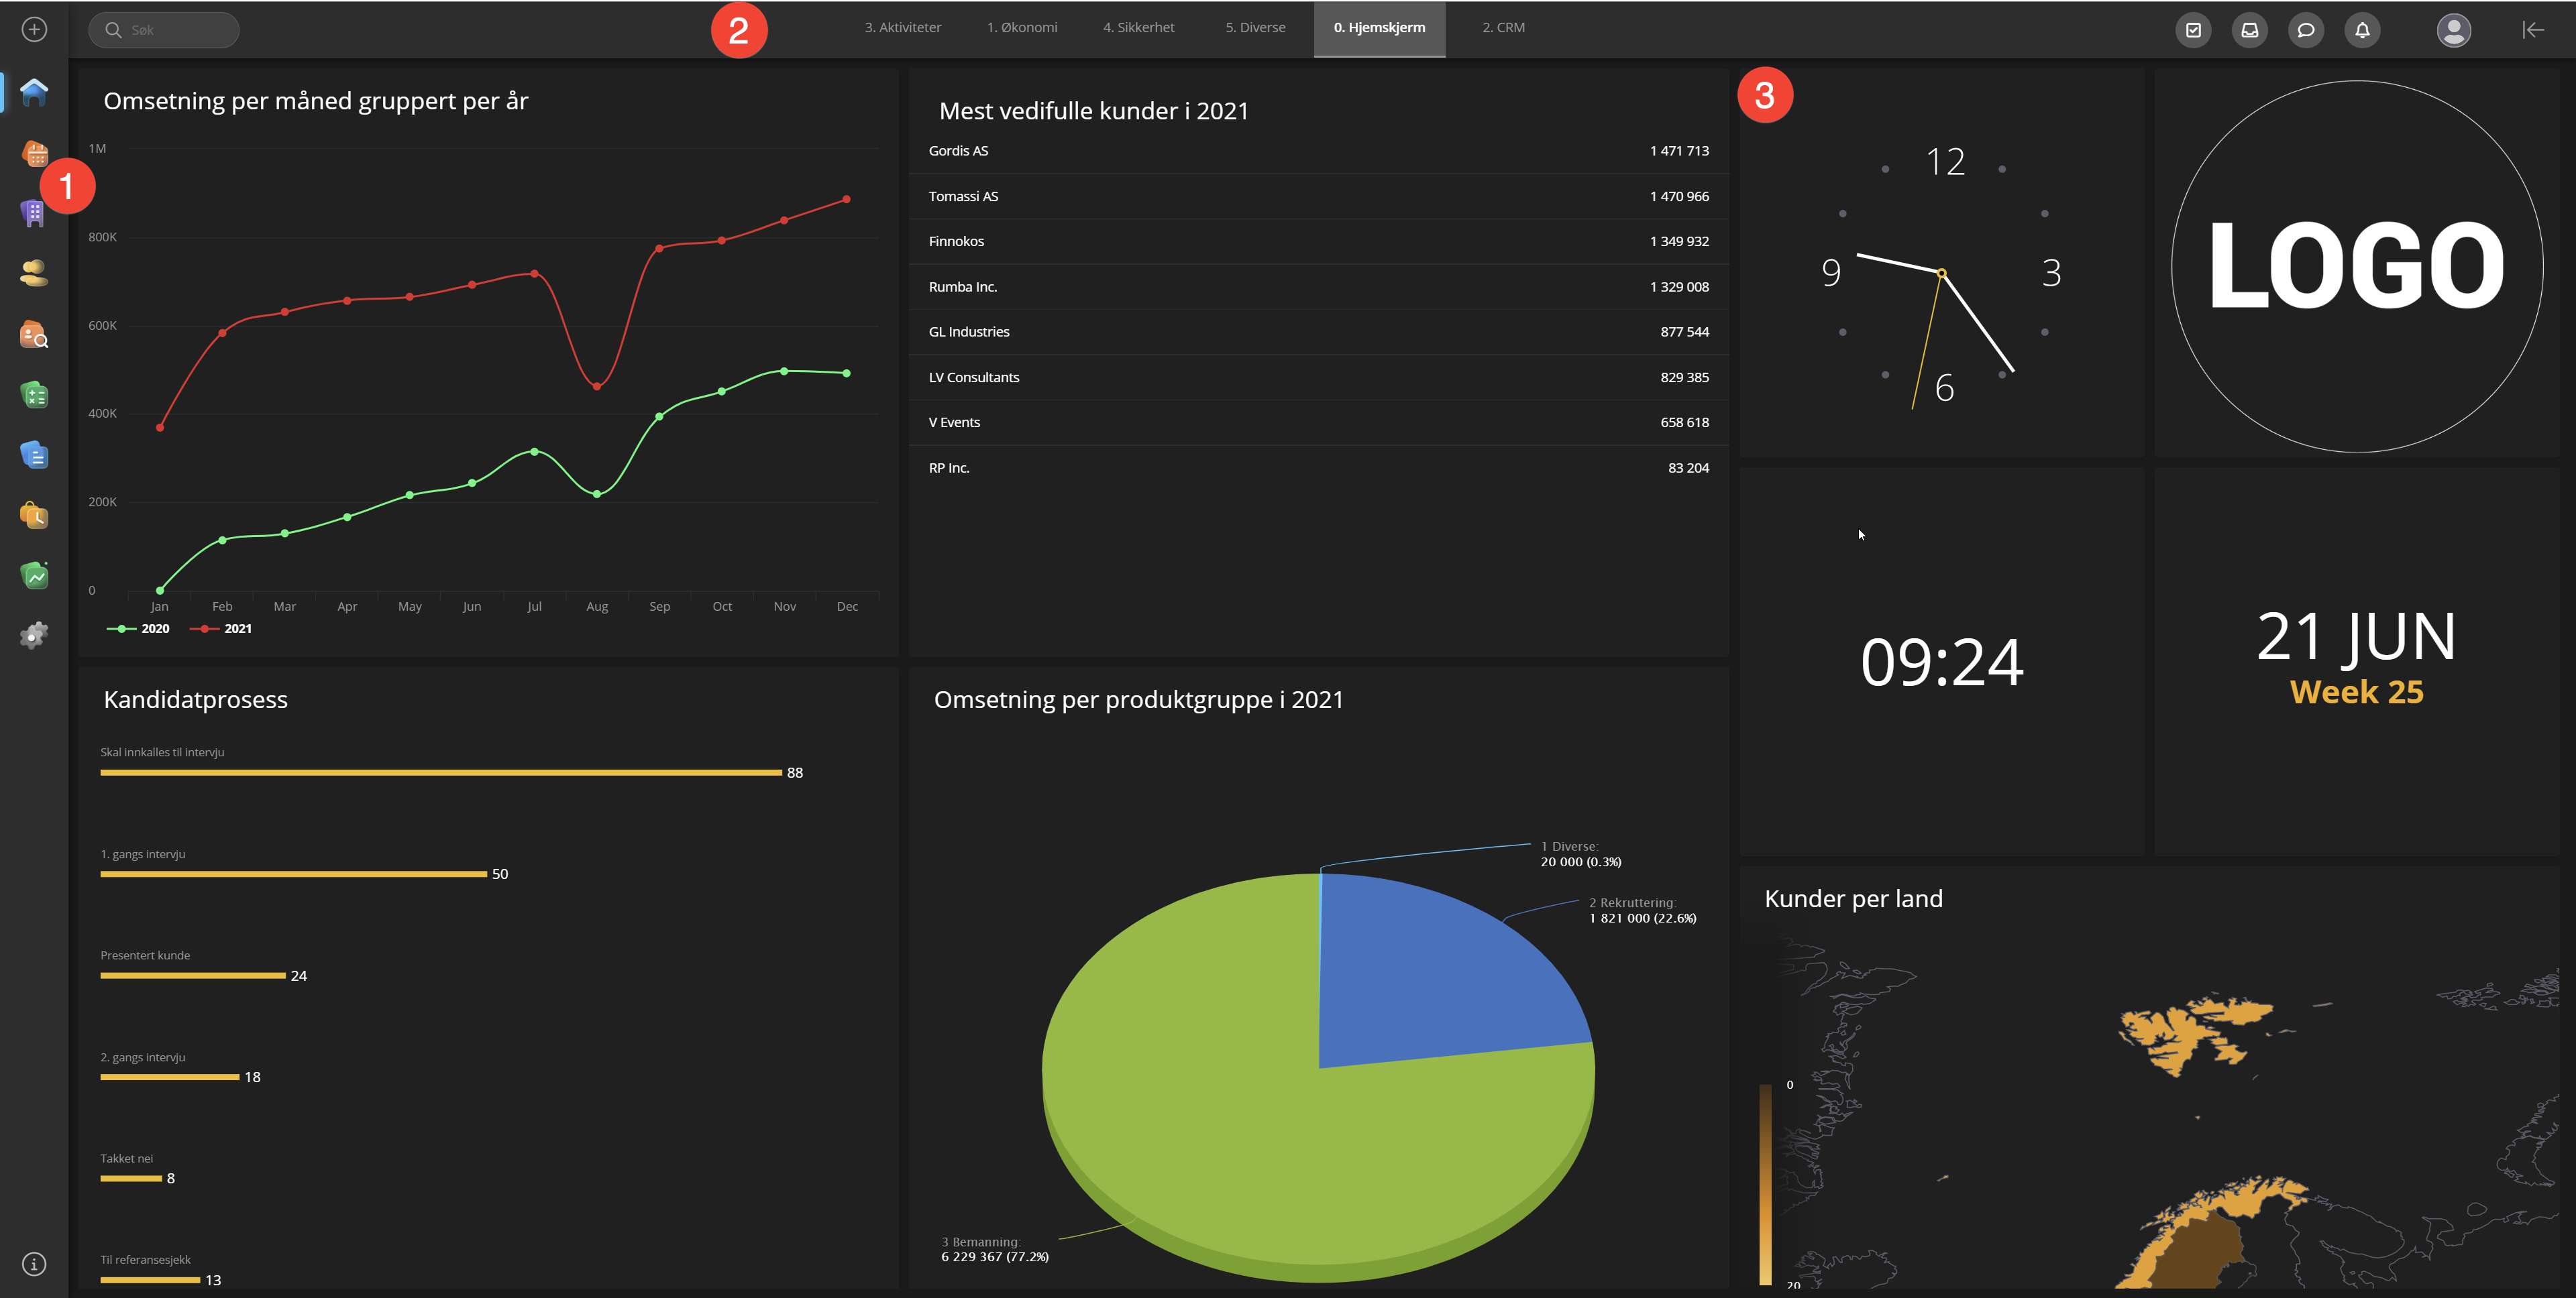This screenshot has width=2576, height=1298.
Task: Click the plus add button top left
Action: click(34, 30)
